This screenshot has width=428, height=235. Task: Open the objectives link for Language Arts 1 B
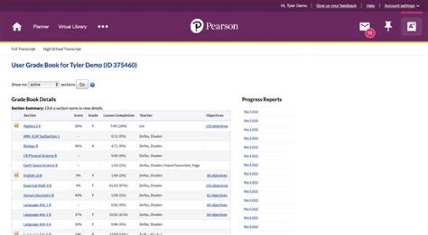tap(217, 205)
